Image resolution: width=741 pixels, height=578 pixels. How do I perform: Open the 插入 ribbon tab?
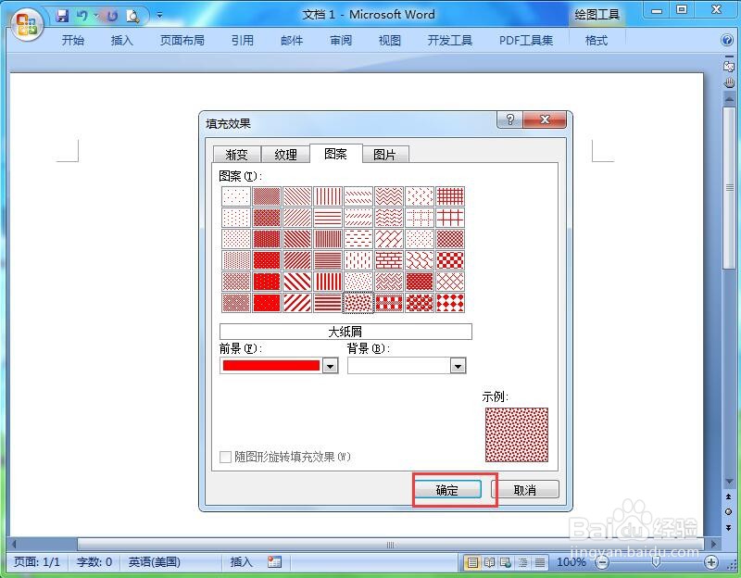tap(122, 41)
